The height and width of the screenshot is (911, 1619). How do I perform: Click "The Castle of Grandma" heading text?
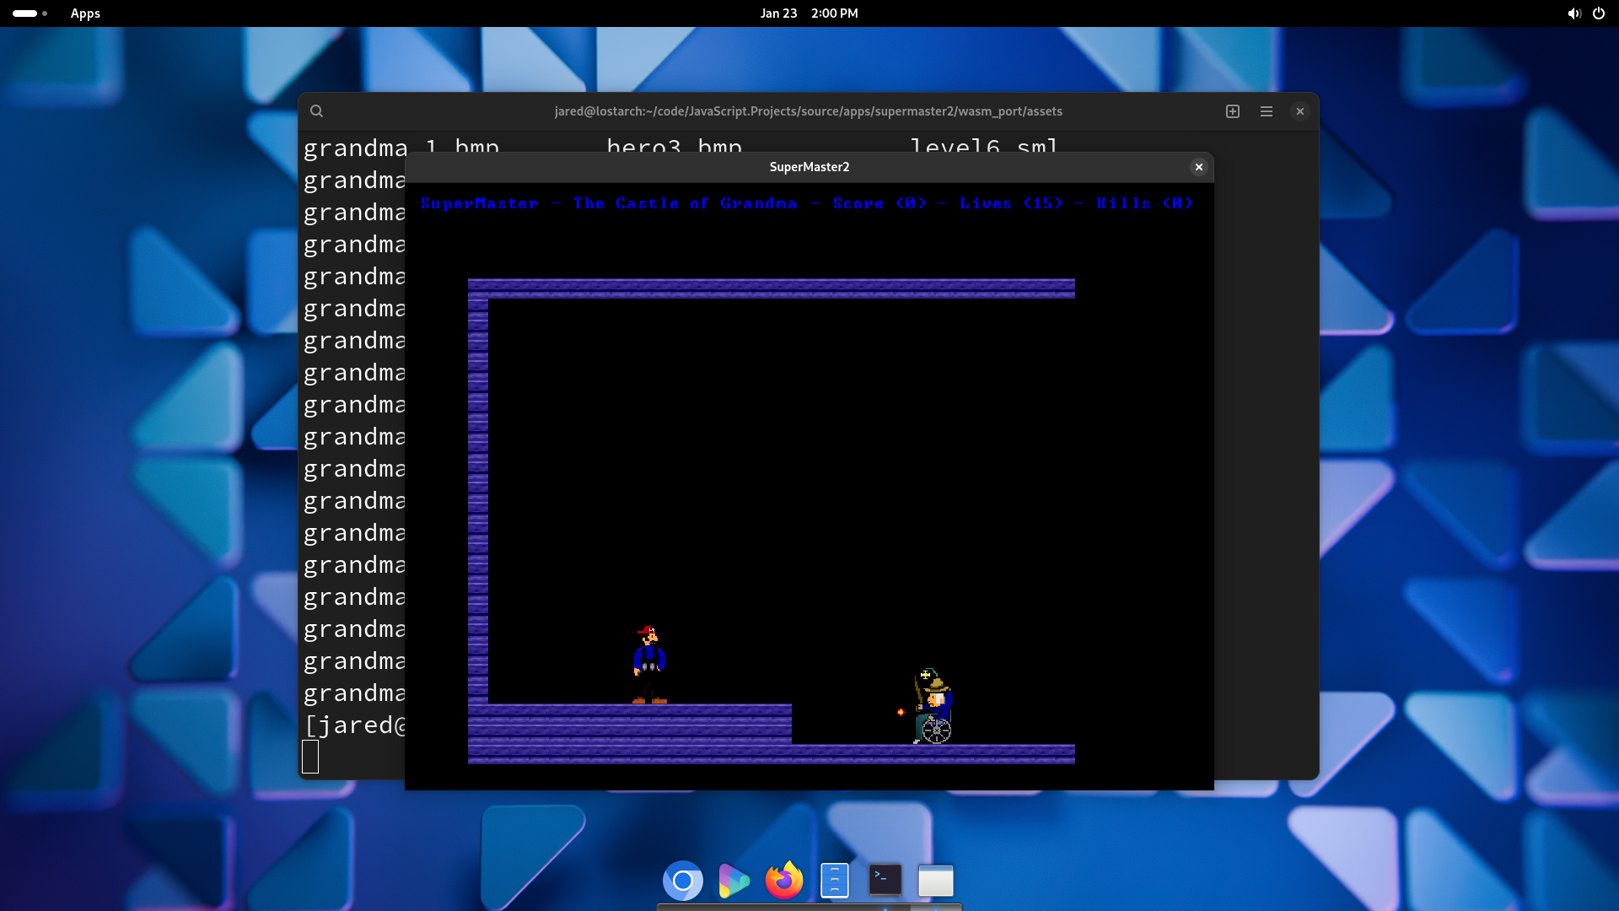(685, 203)
